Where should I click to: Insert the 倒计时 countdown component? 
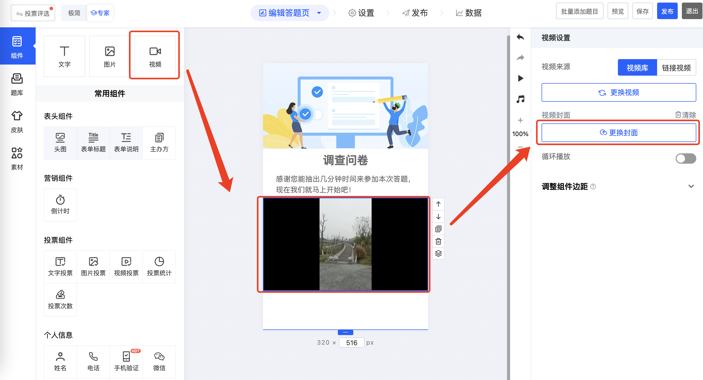pyautogui.click(x=60, y=205)
